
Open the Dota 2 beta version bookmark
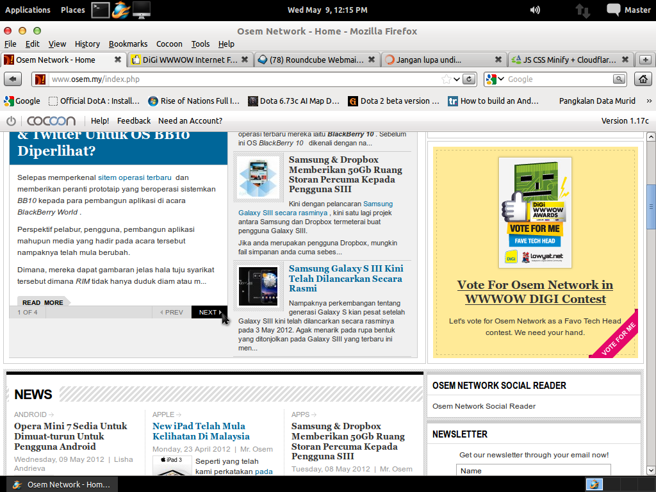pos(394,101)
